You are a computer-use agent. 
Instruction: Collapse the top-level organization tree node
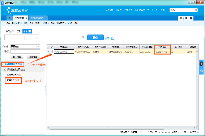3,64
